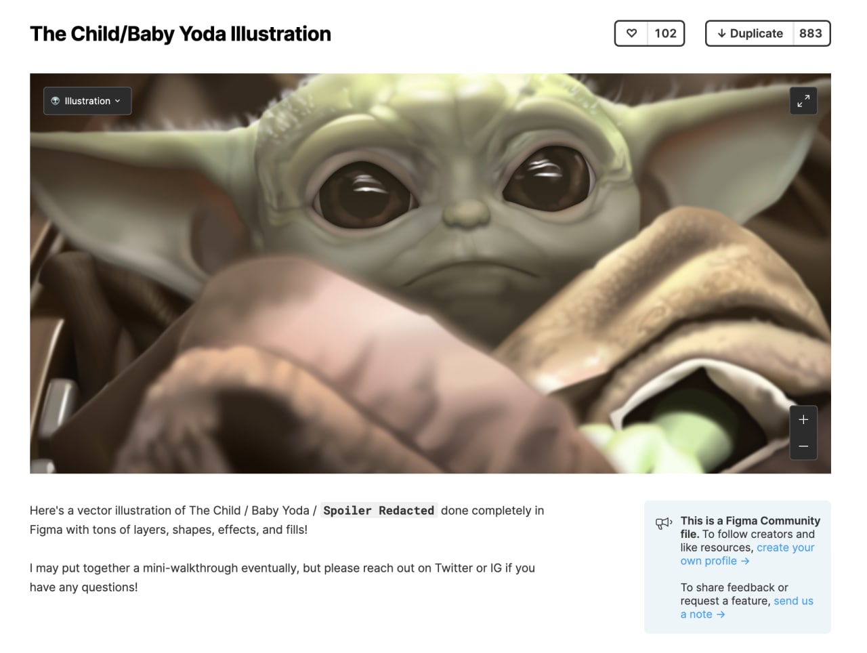Click the Baby Yoda illustration preview

(x=430, y=273)
